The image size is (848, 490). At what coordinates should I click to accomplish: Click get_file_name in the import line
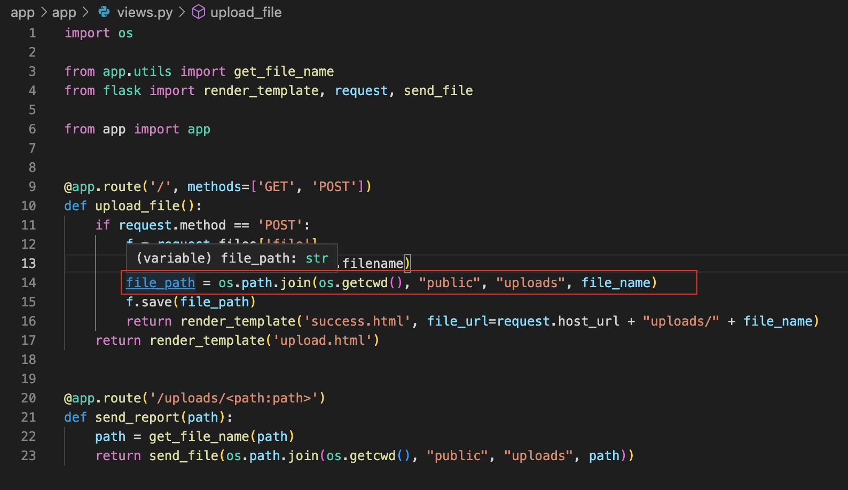tap(284, 72)
